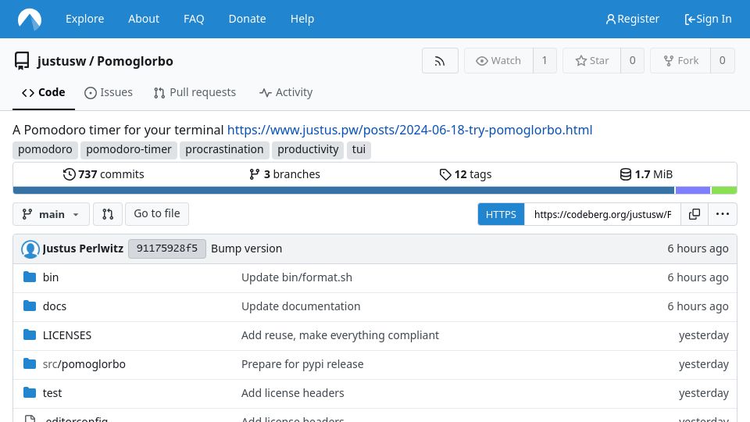Open the Update bin/format.sh commit
The width and height of the screenshot is (750, 422).
tap(297, 277)
